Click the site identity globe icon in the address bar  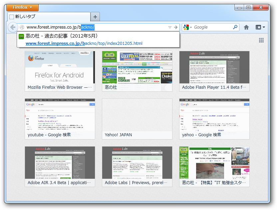point(22,27)
